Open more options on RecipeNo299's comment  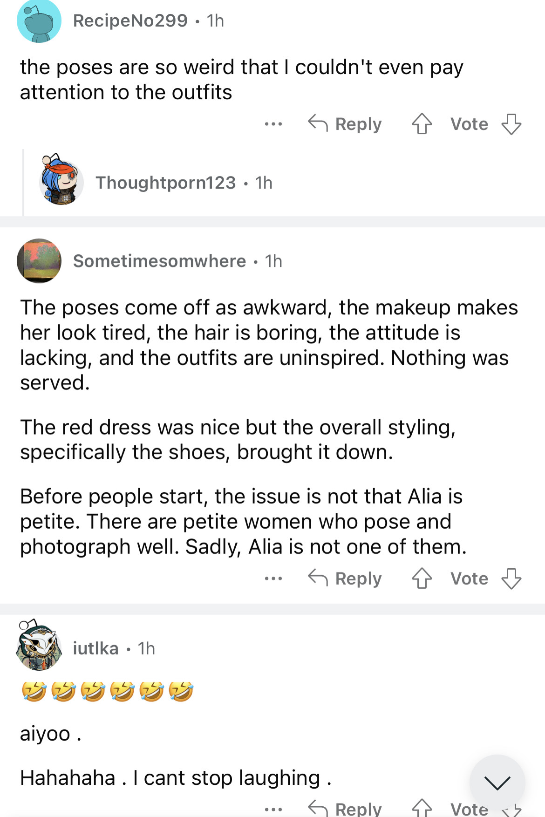[x=273, y=124]
